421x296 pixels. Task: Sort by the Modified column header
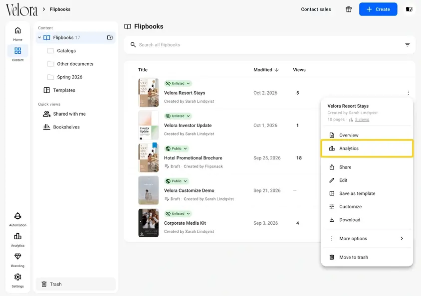point(266,70)
